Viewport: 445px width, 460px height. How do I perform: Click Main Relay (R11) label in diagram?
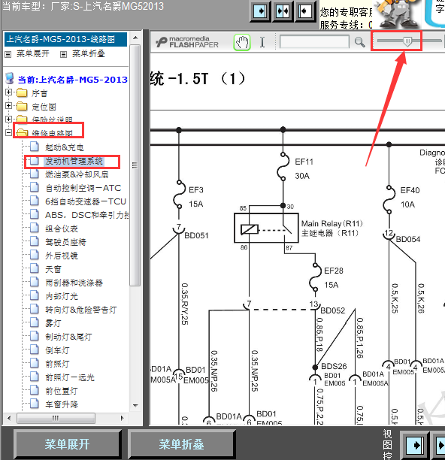[x=331, y=228]
